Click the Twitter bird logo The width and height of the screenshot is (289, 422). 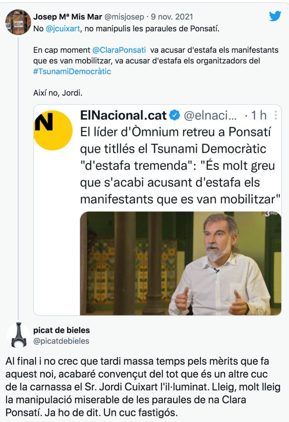click(275, 16)
